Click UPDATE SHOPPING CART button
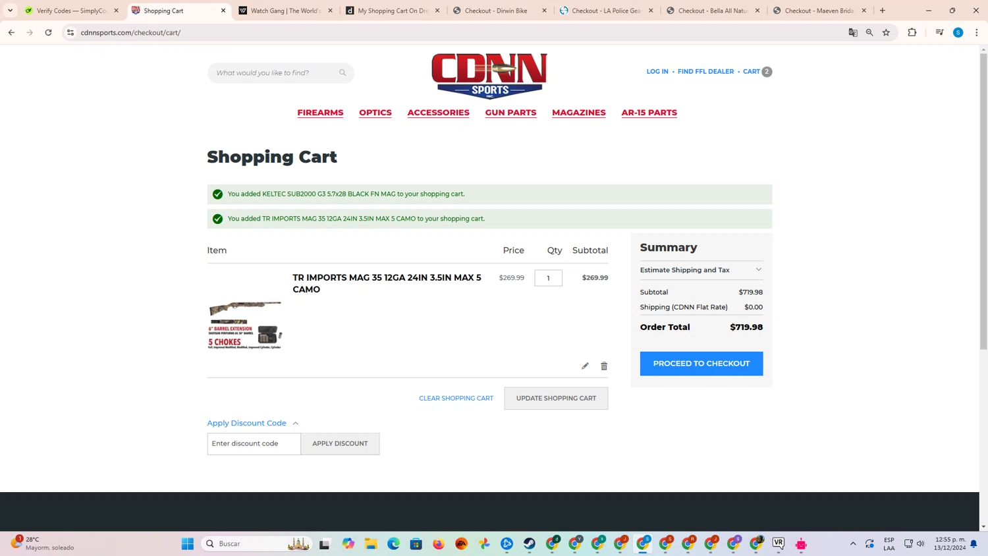The width and height of the screenshot is (988, 556). (556, 398)
